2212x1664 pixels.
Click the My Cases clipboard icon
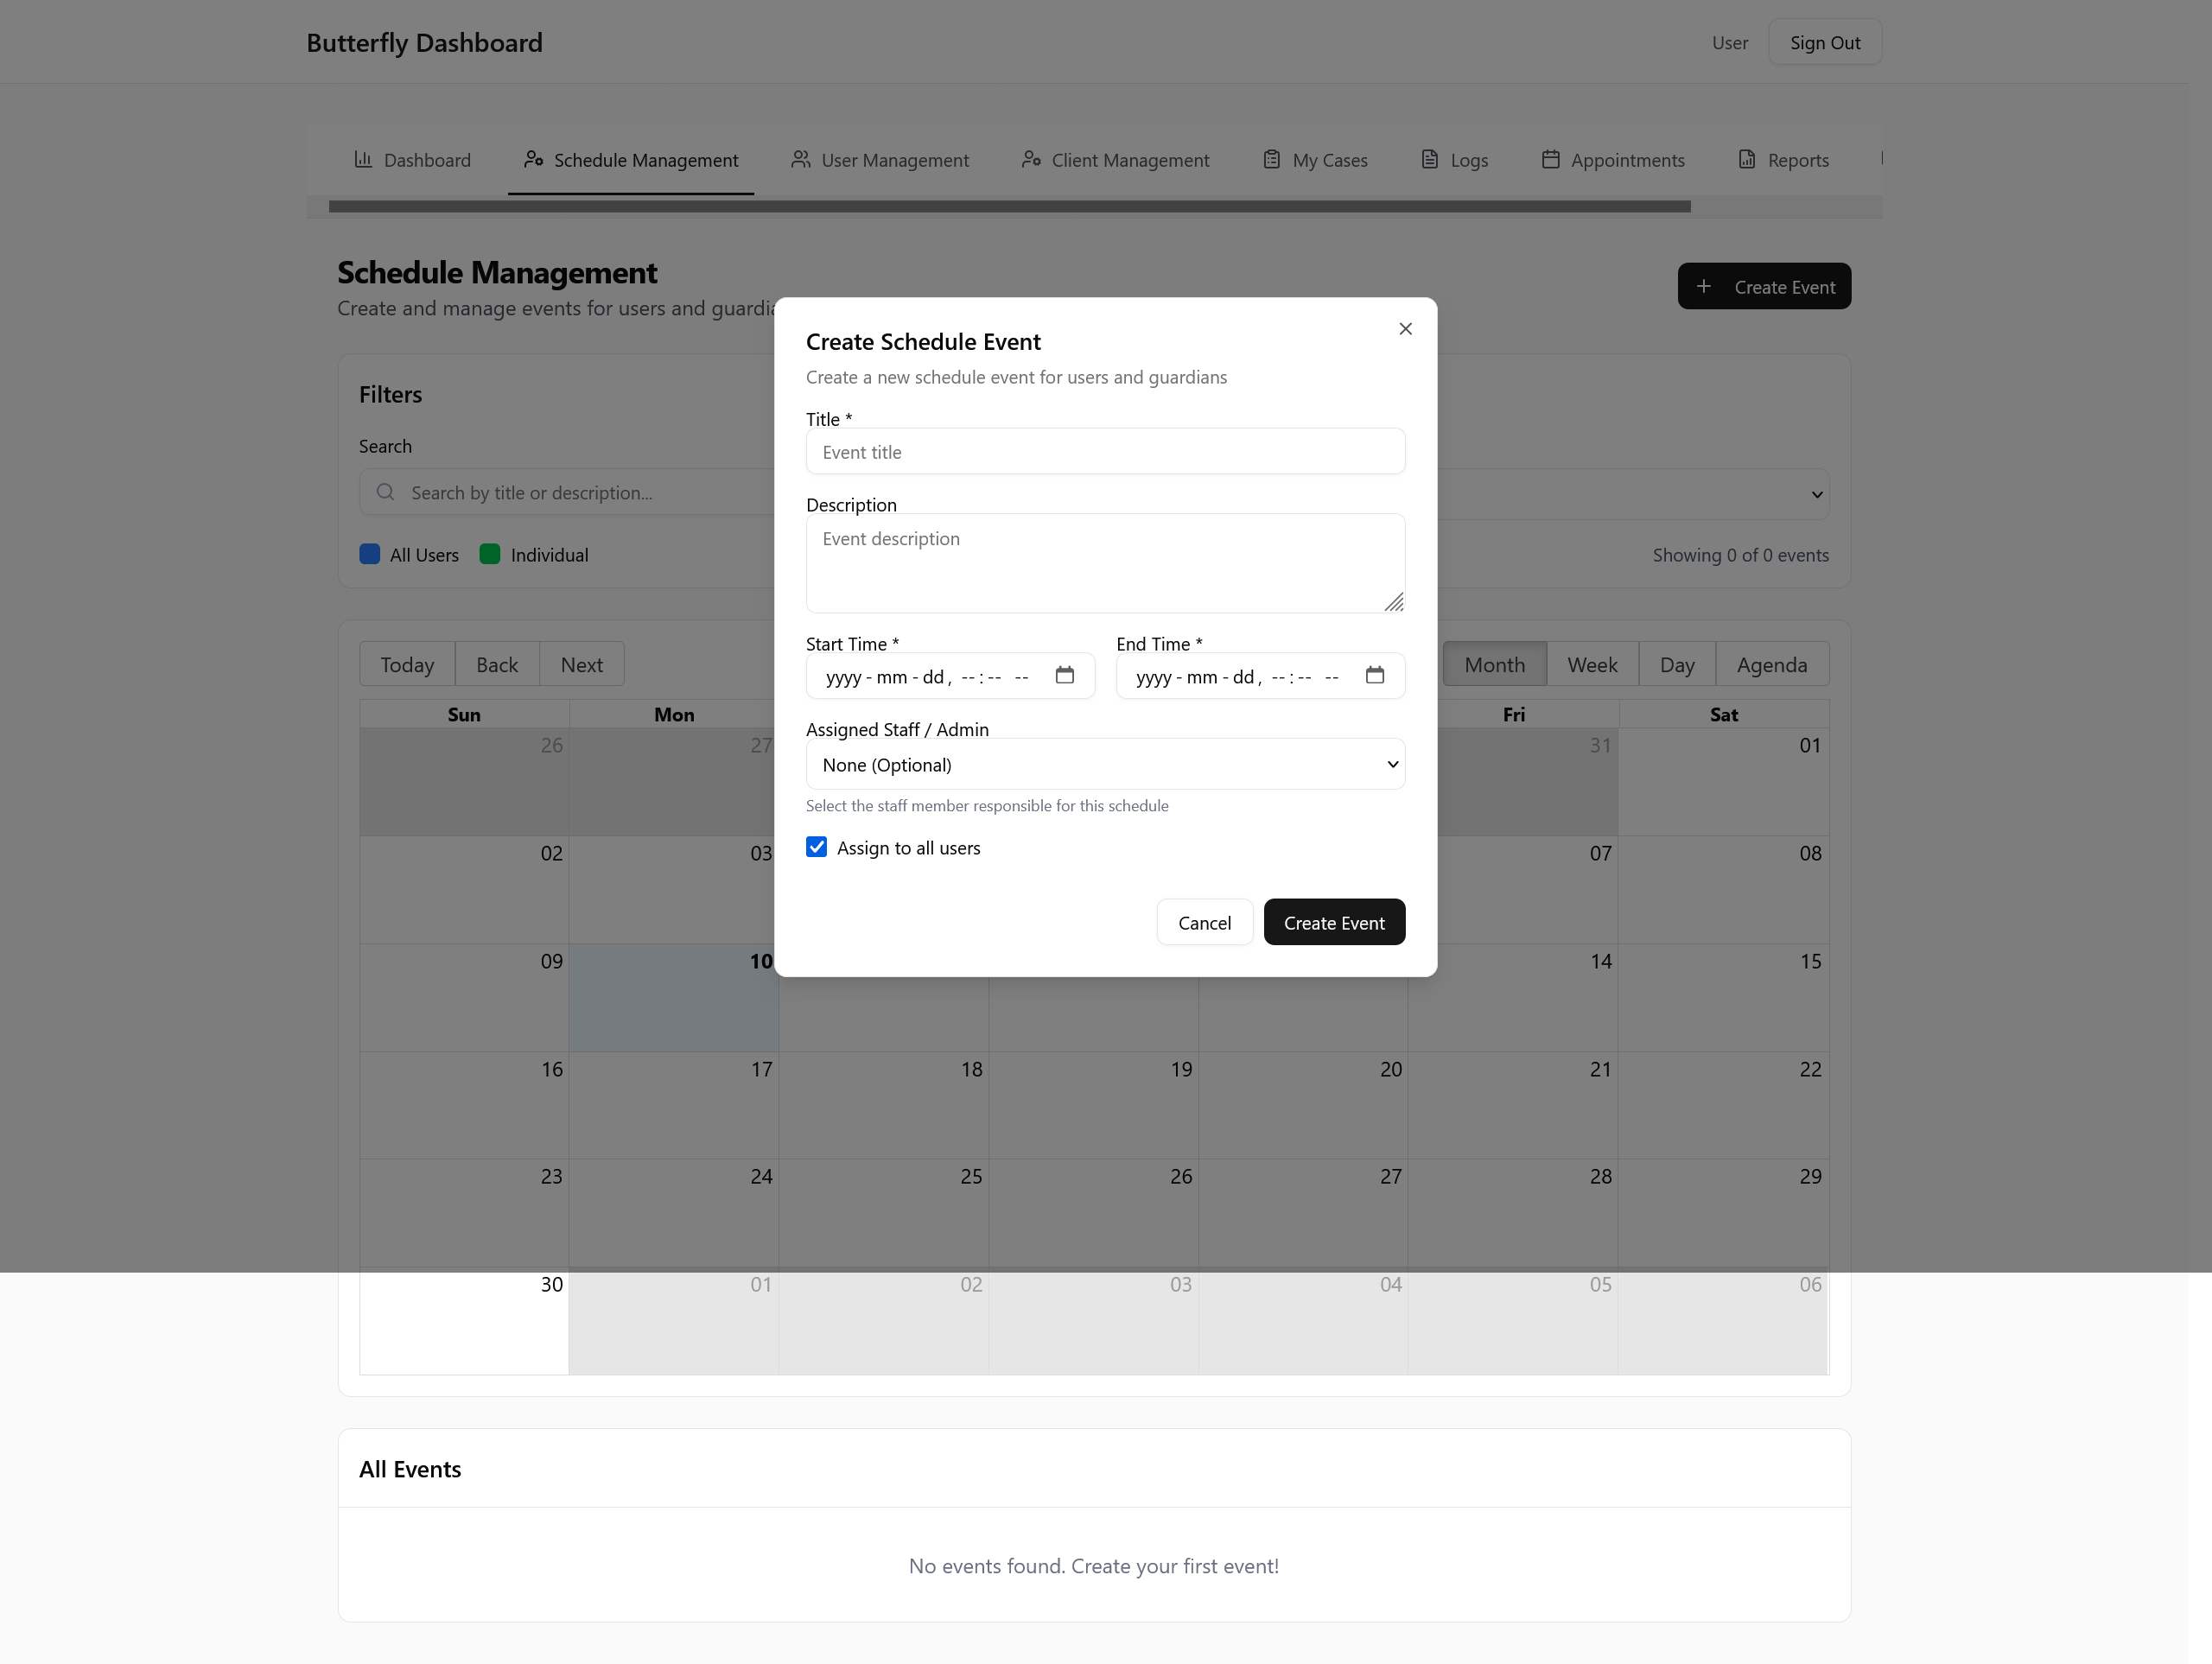click(1271, 160)
